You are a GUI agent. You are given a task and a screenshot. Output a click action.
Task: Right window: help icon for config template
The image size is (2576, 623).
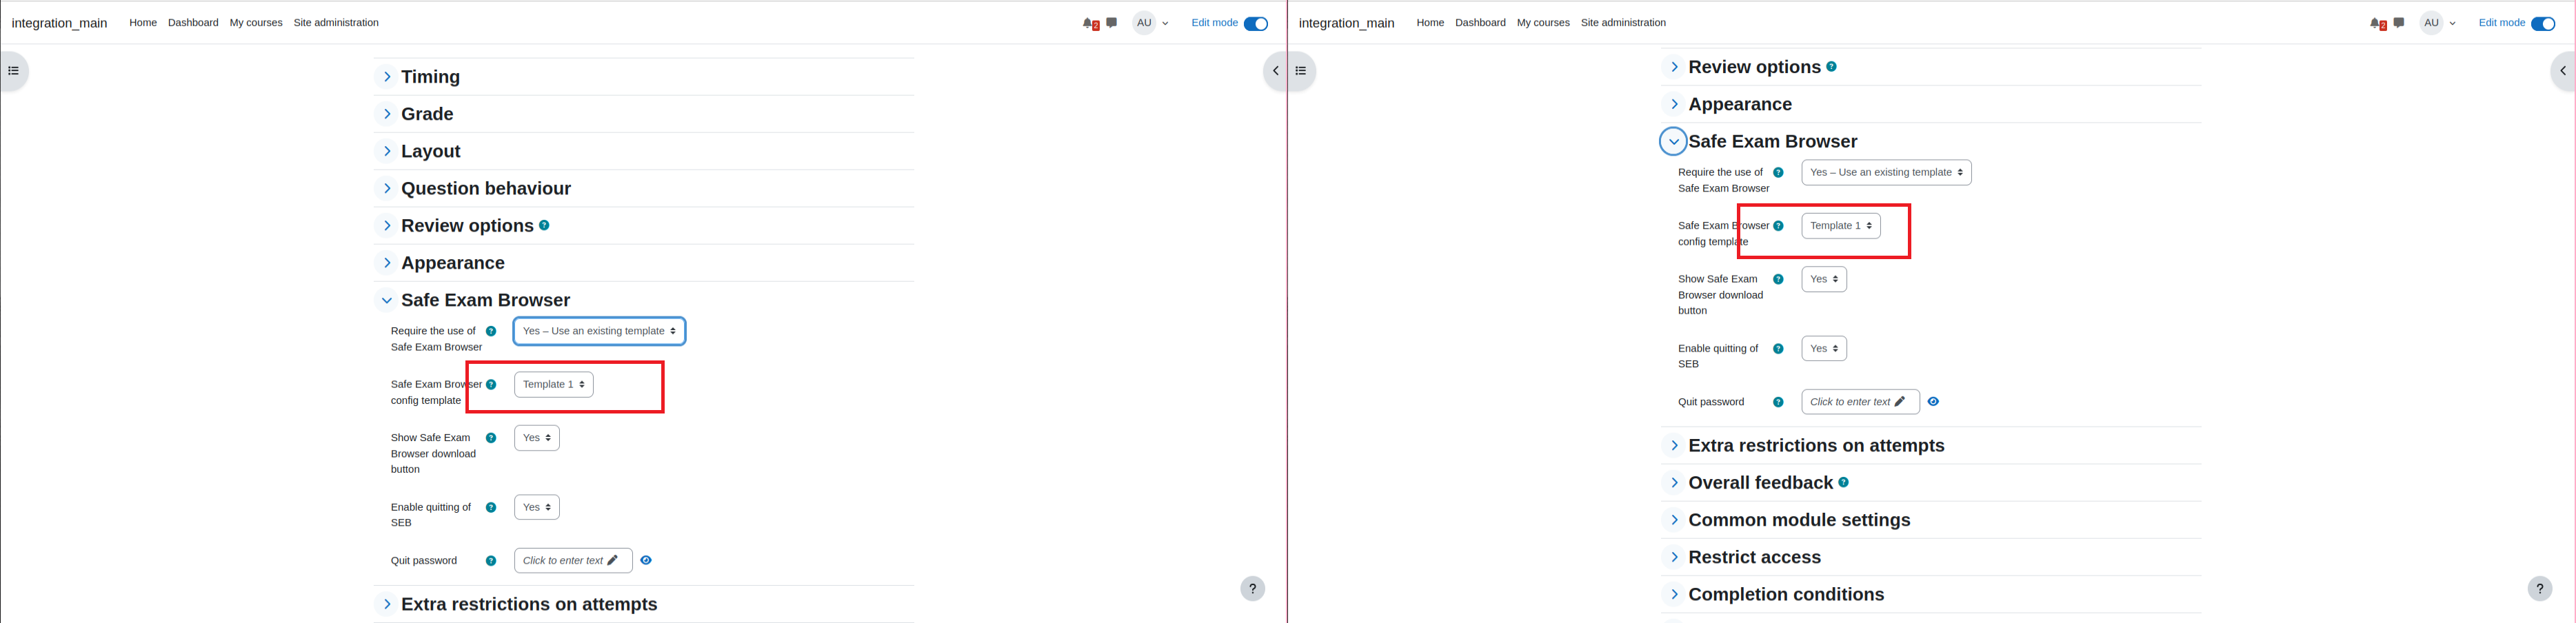point(1778,226)
